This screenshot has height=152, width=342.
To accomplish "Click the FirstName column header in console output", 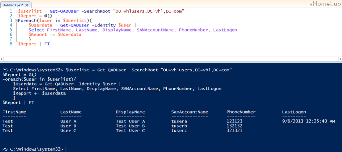I will [14, 112].
